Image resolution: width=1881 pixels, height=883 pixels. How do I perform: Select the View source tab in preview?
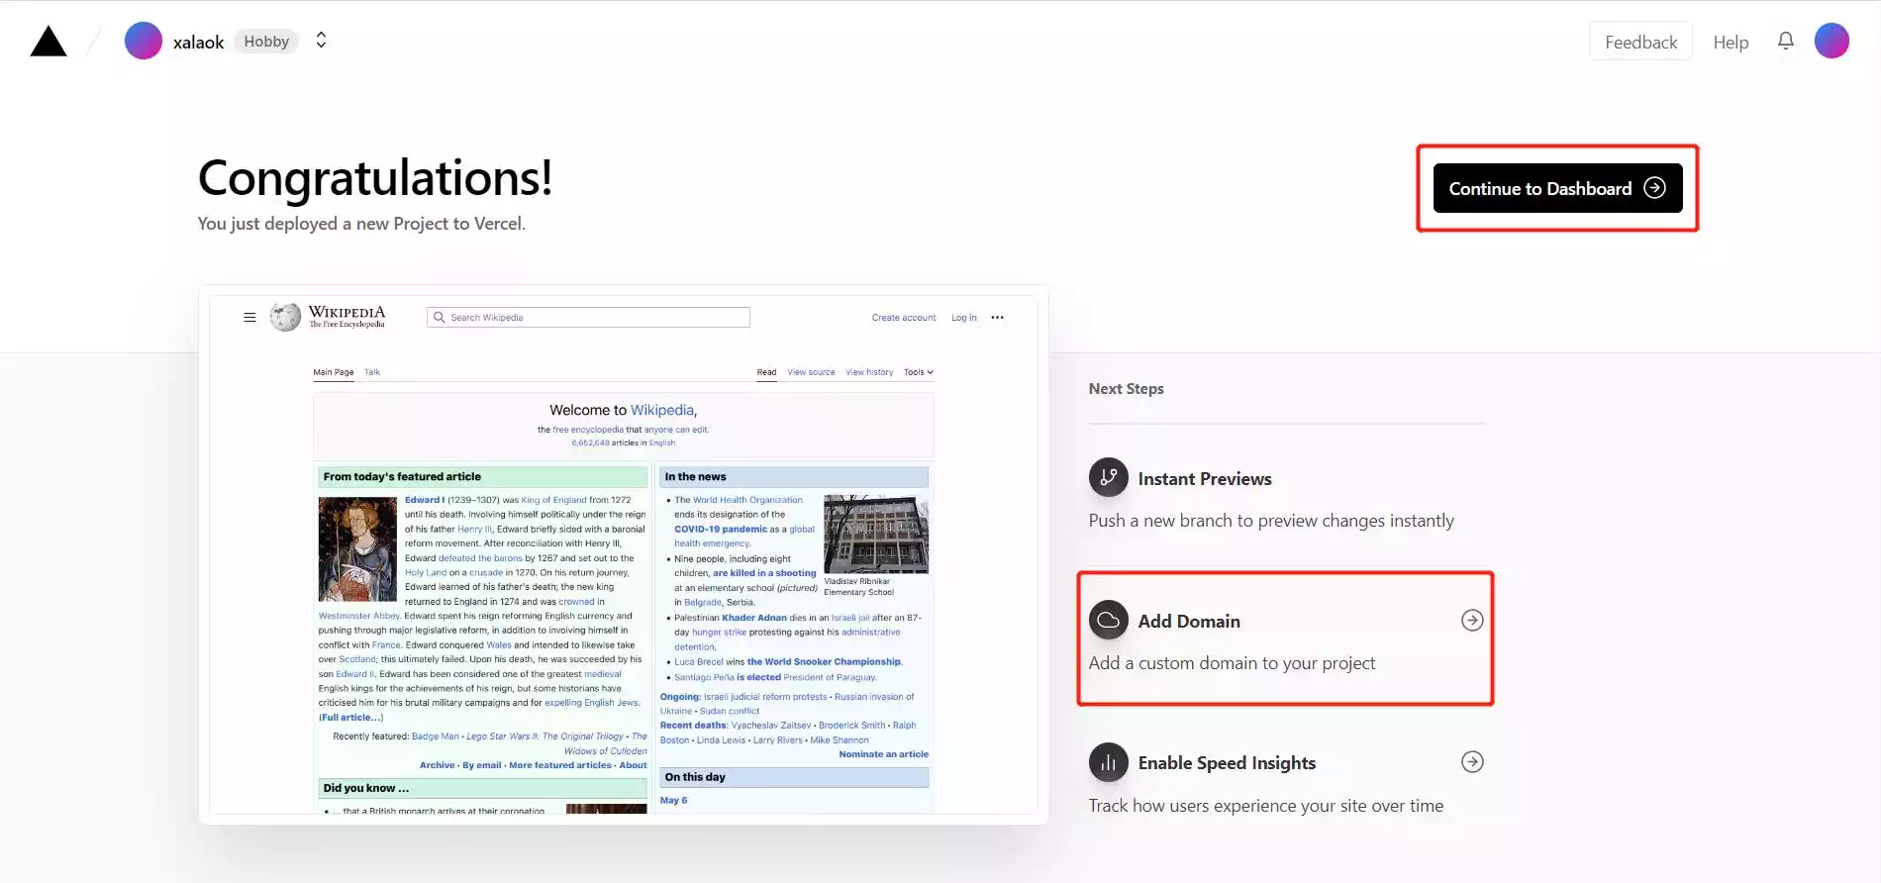tap(811, 372)
